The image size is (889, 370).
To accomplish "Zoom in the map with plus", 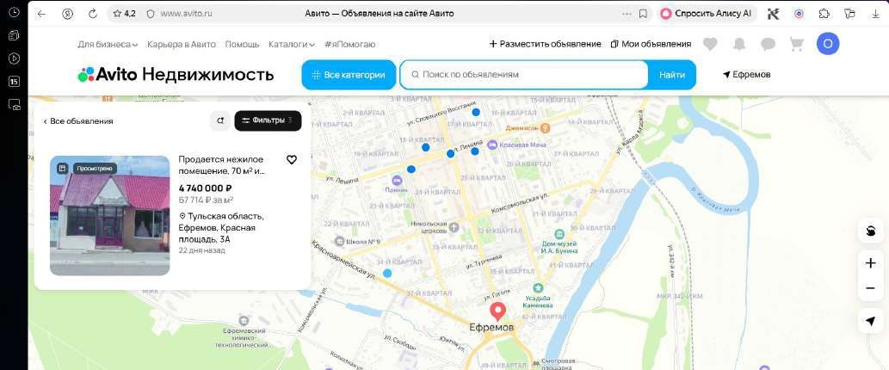I will [x=870, y=263].
